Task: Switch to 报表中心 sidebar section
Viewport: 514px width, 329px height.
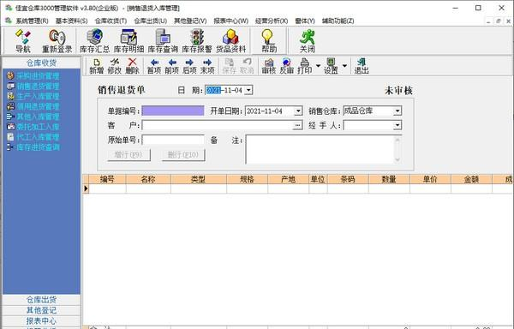Action: [41, 320]
